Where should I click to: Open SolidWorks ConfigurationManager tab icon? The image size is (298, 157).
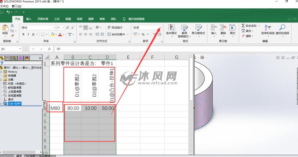14,58
